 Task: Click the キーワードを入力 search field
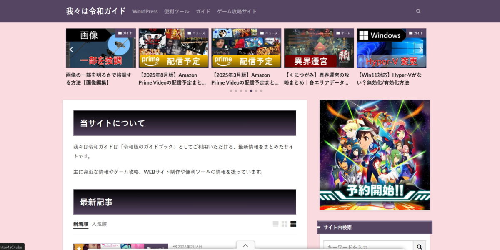tap(368, 246)
